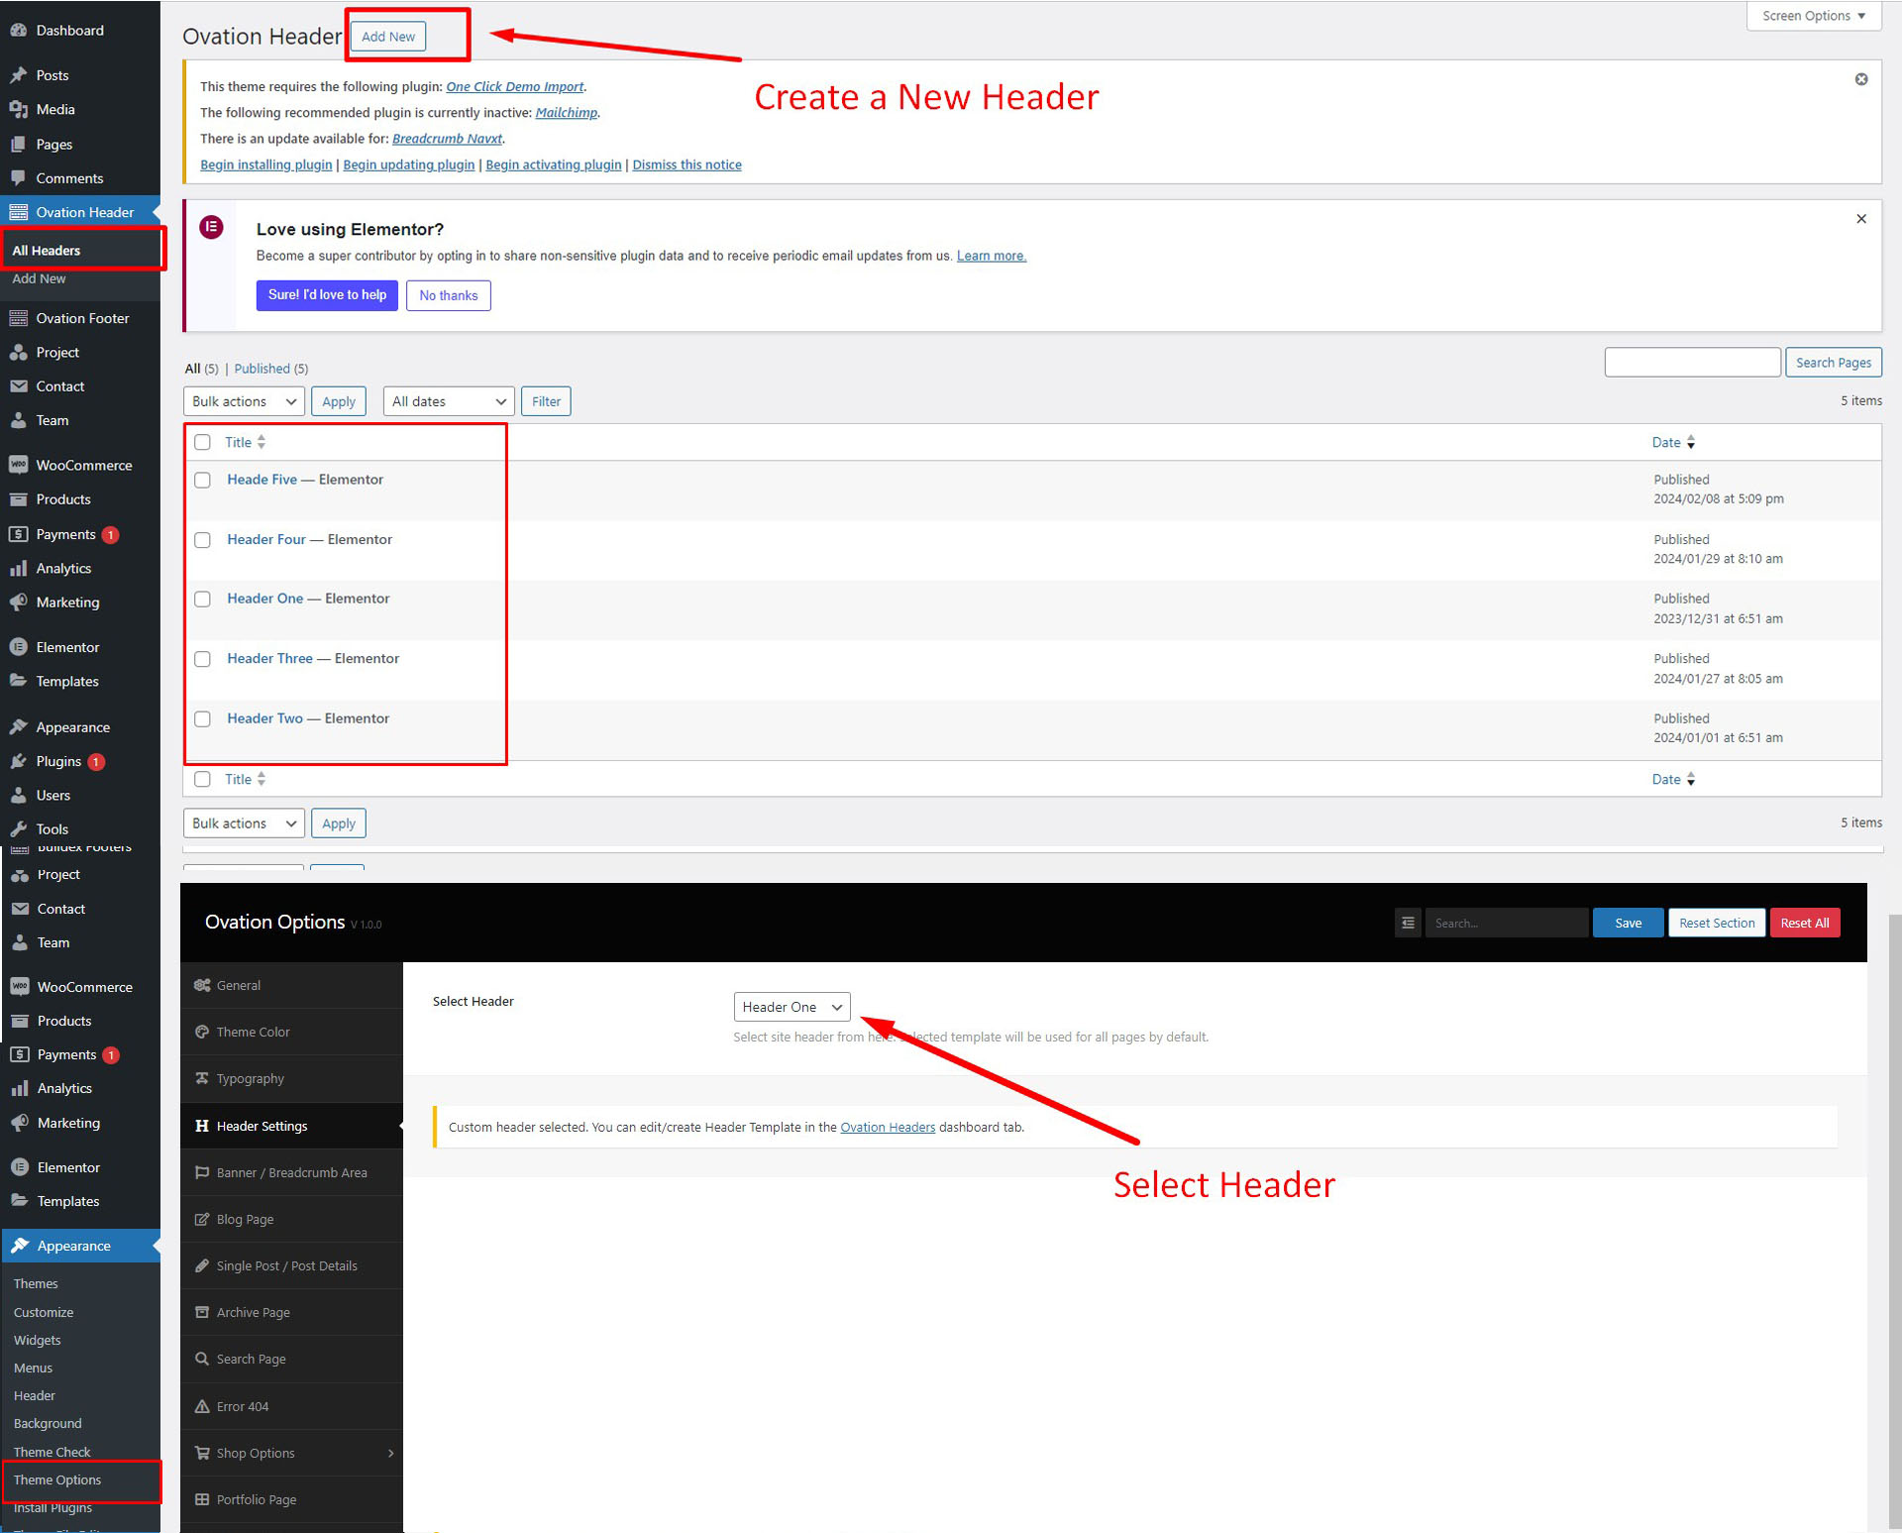
Task: Save the Ovation Options
Action: tap(1628, 923)
